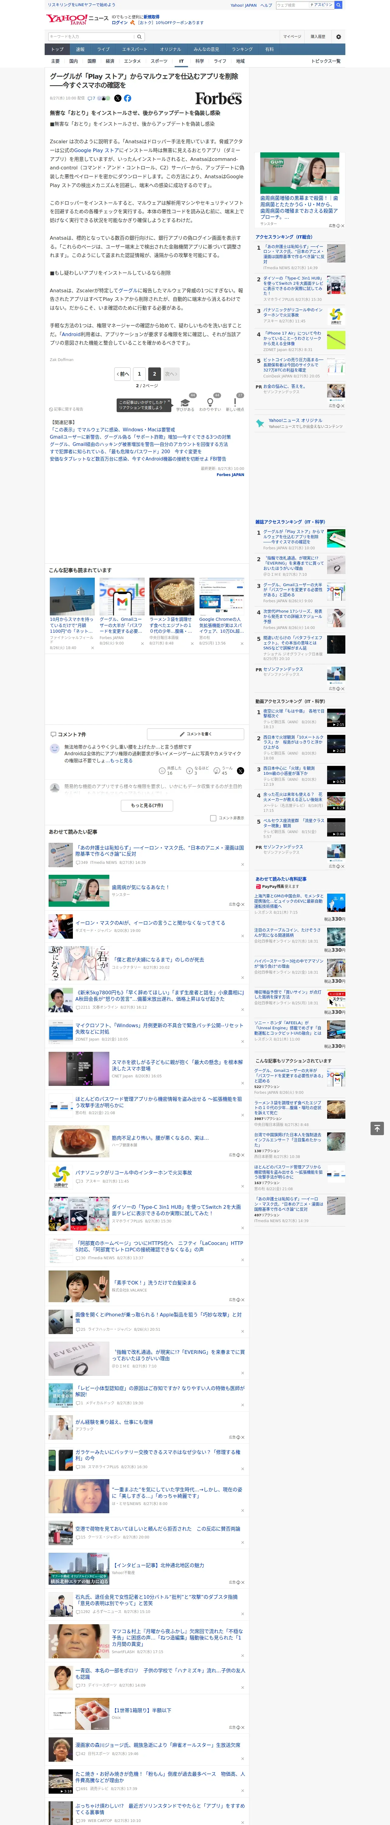This screenshot has width=390, height=1825.
Task: Open the EVERING ring article thumbnail
Action: 79,1358
